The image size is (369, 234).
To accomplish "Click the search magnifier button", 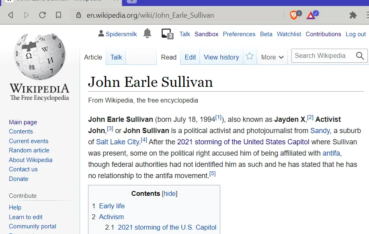I will [x=360, y=56].
